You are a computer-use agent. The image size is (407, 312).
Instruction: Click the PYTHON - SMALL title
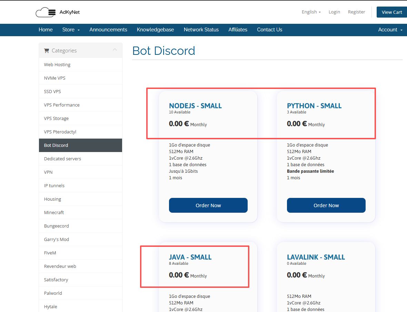pos(314,106)
